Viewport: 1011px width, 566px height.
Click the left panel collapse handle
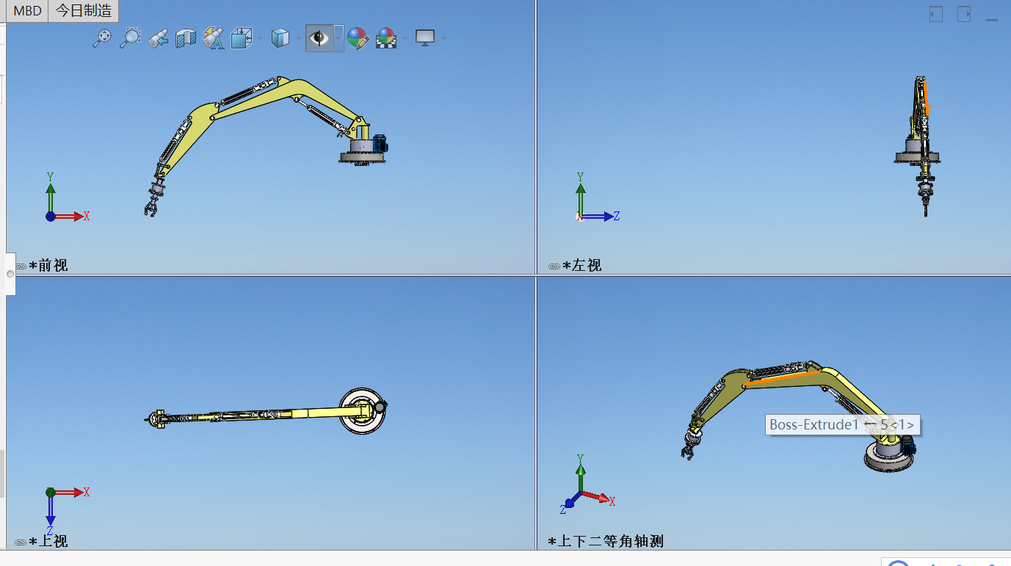(10, 274)
